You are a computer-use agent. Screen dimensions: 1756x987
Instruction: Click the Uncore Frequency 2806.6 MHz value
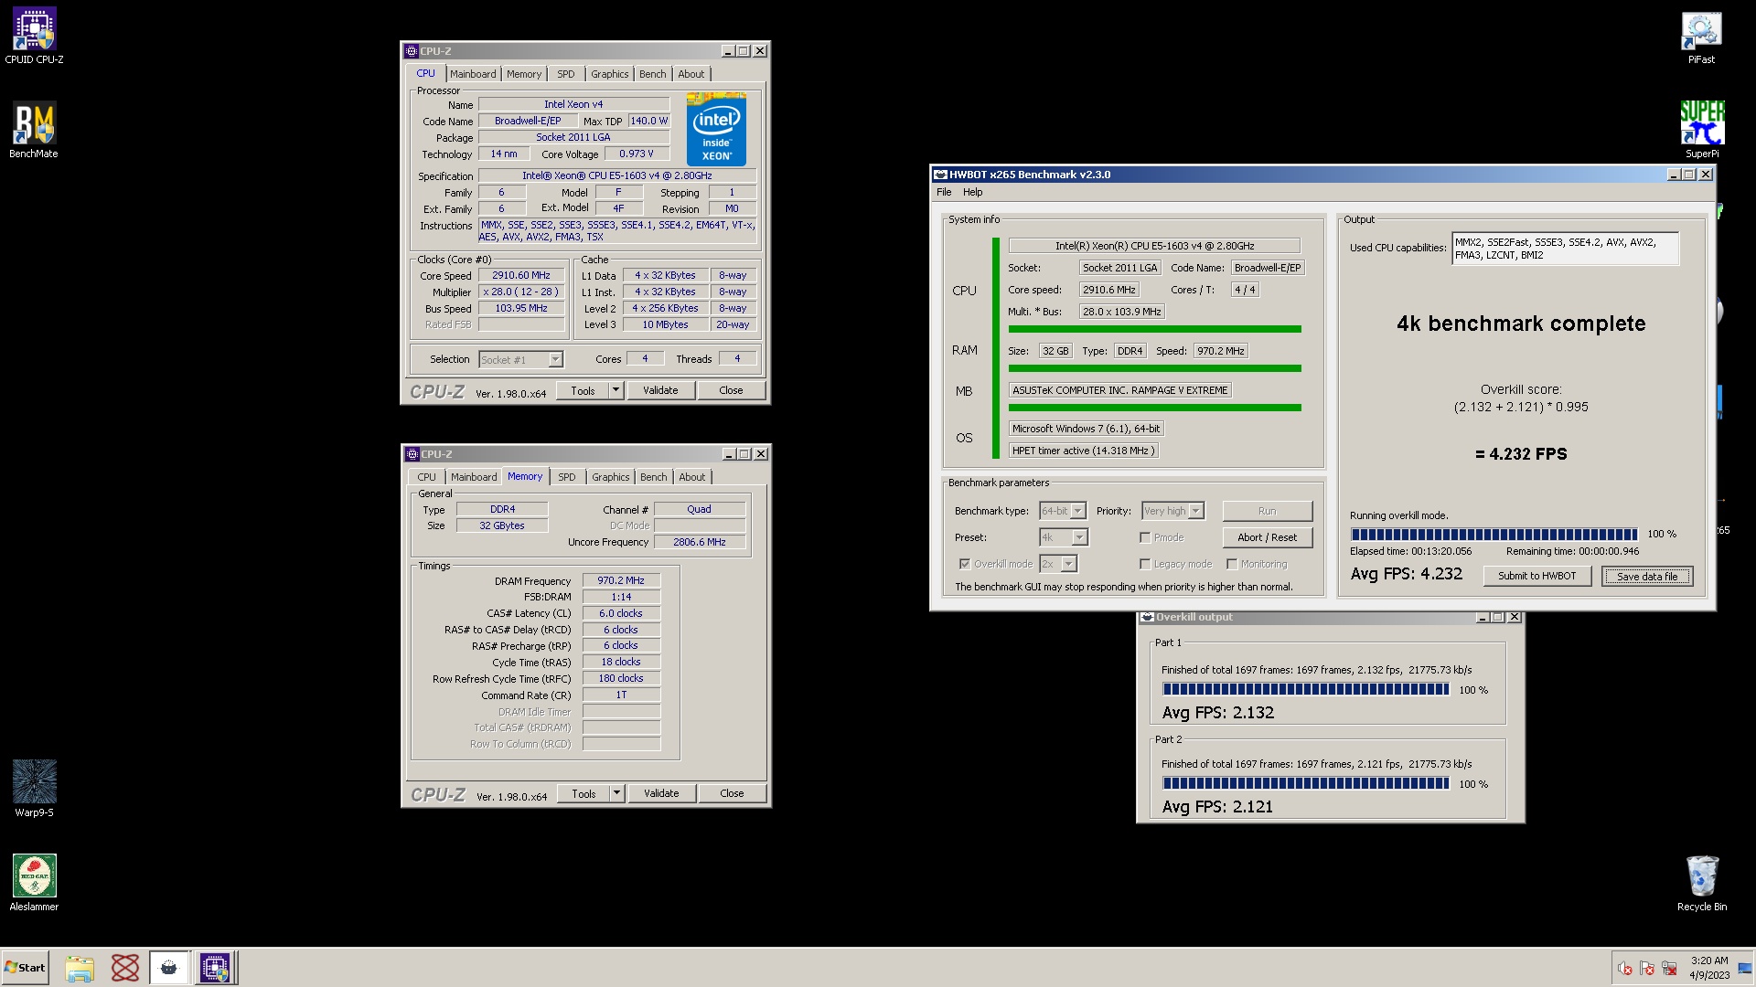coord(700,542)
